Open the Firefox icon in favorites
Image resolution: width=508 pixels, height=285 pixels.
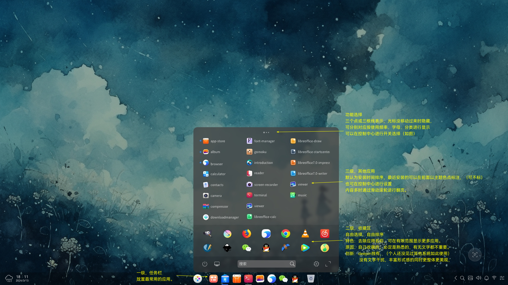coord(247,234)
